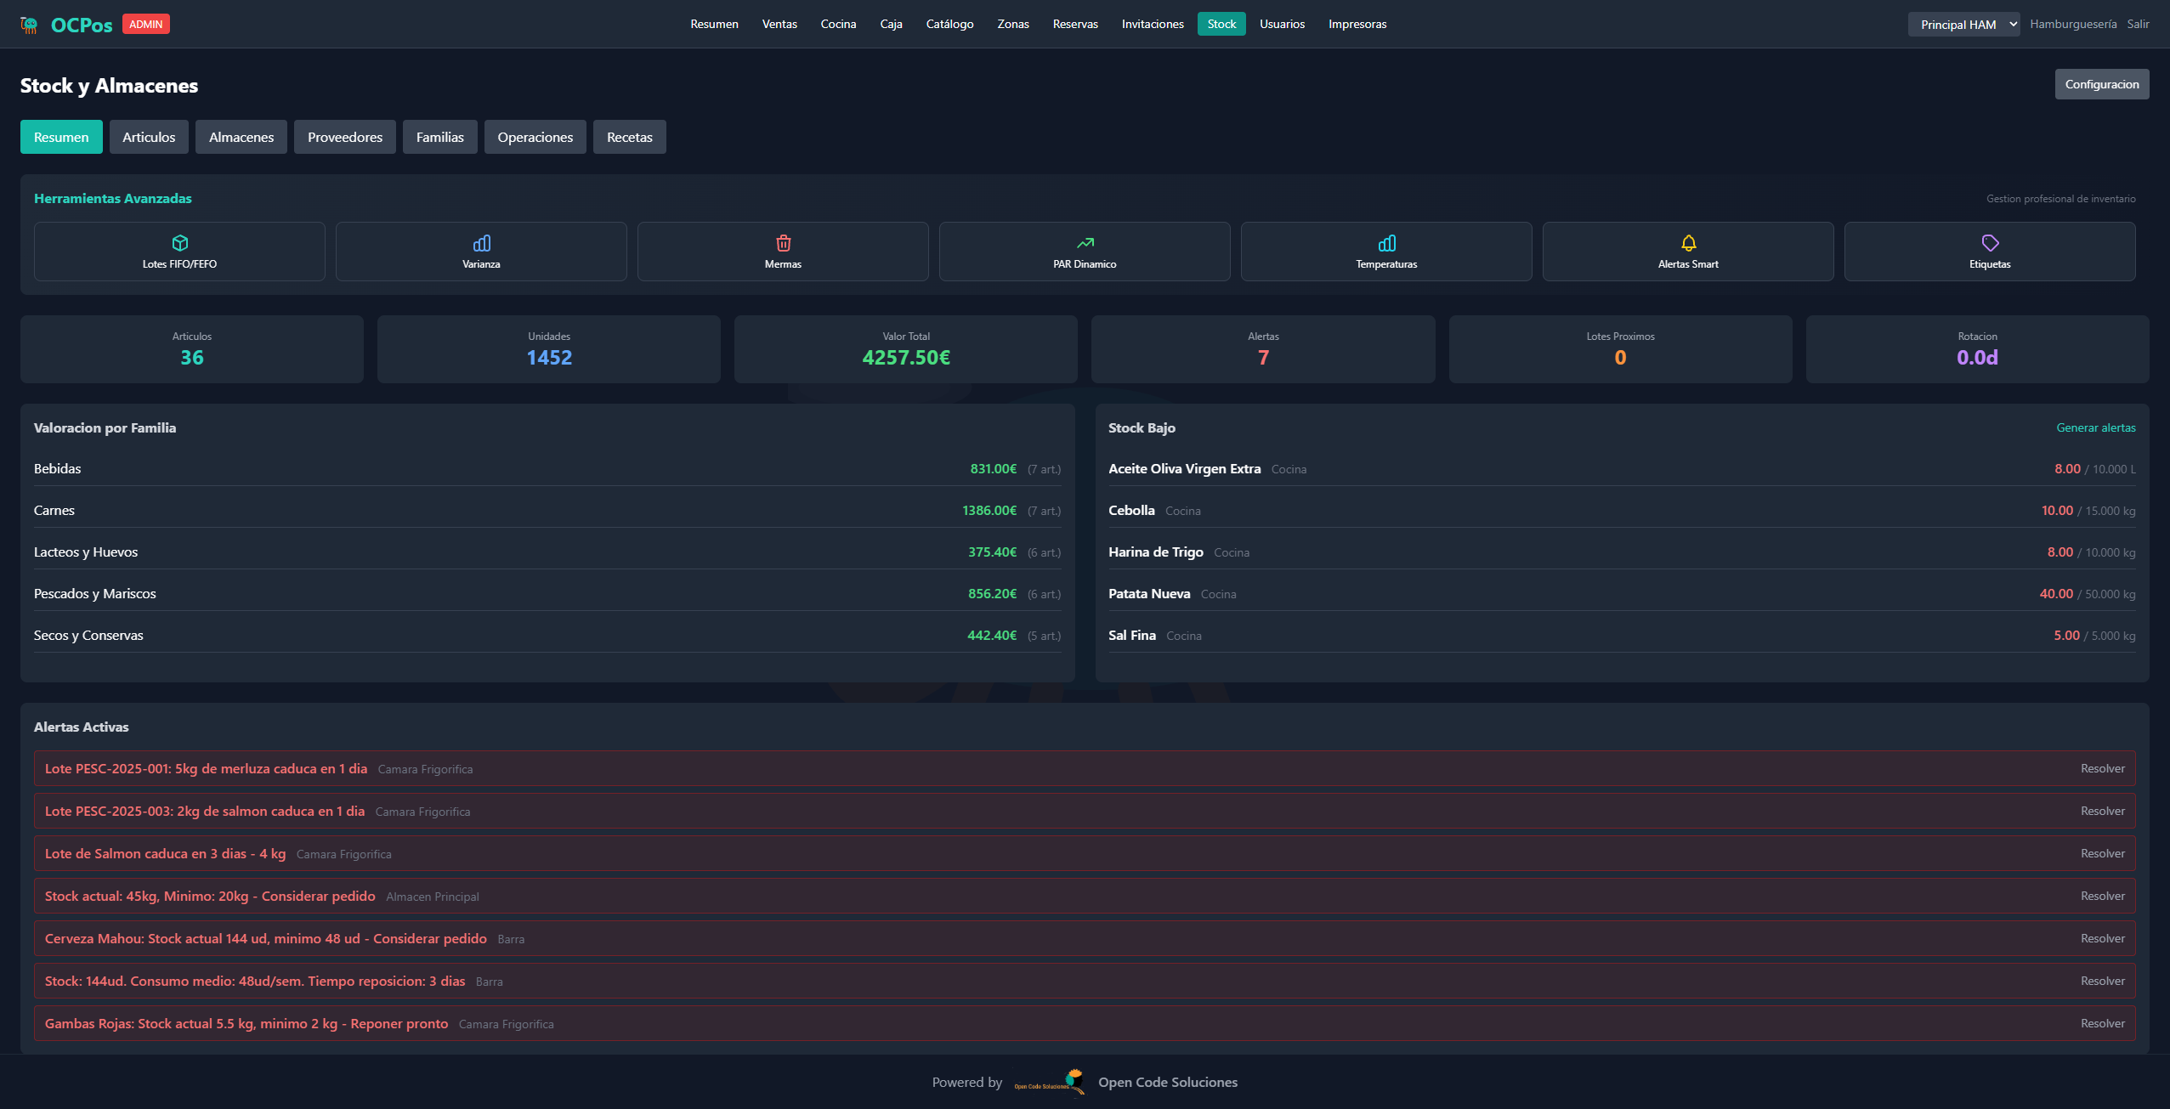The height and width of the screenshot is (1109, 2170).
Task: Resolve the salmon PESC-2025-003 alert
Action: click(x=2103, y=811)
